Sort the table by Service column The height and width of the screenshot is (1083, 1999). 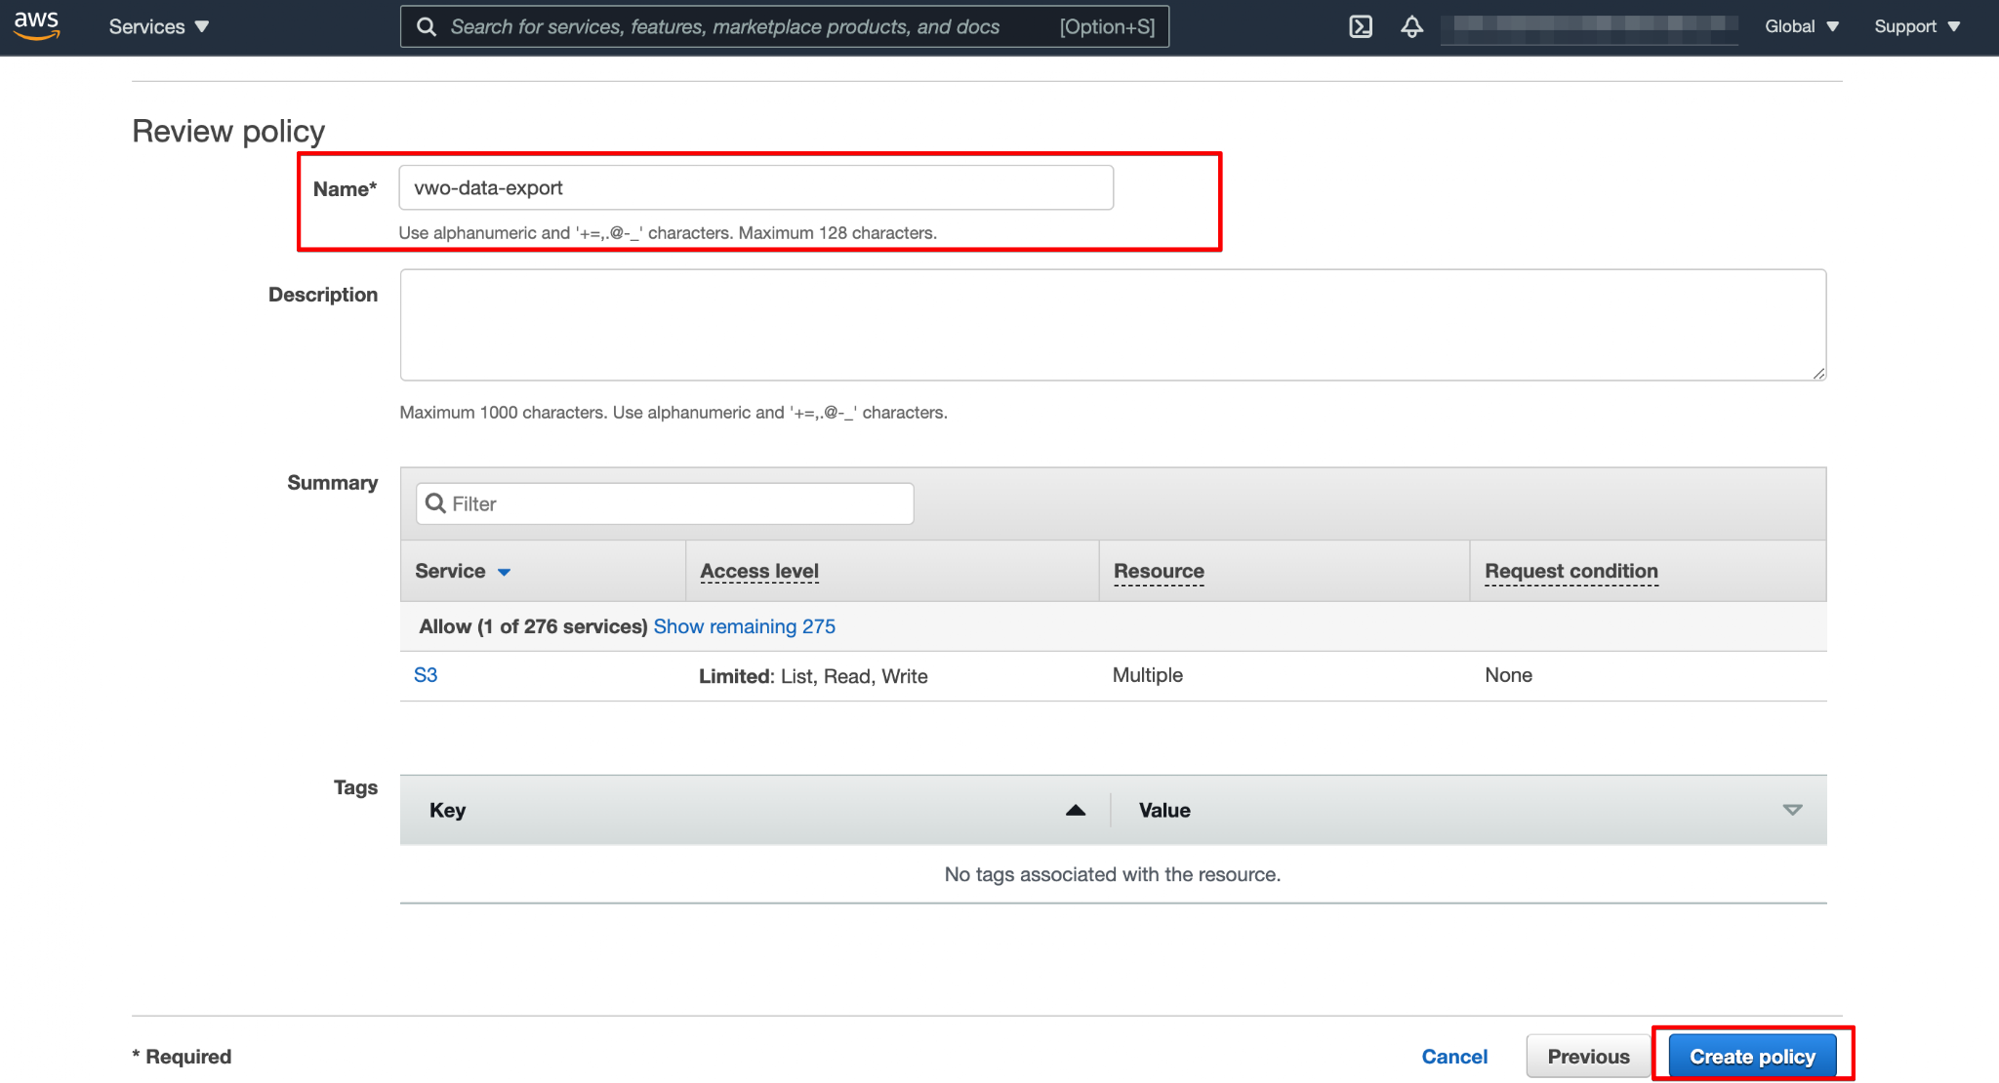pos(463,571)
